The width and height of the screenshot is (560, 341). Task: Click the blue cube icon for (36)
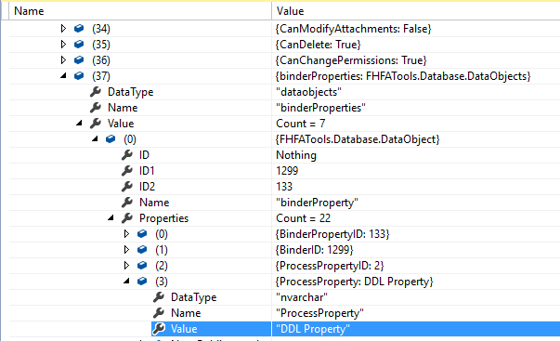point(79,59)
